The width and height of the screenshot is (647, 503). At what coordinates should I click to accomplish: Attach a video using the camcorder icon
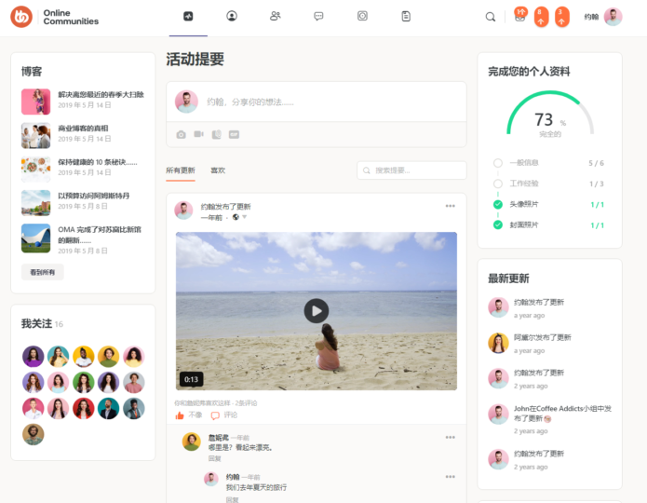click(198, 134)
